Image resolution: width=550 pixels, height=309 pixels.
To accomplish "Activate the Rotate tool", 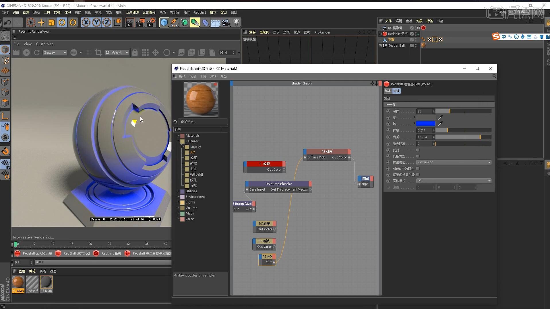I will point(62,22).
